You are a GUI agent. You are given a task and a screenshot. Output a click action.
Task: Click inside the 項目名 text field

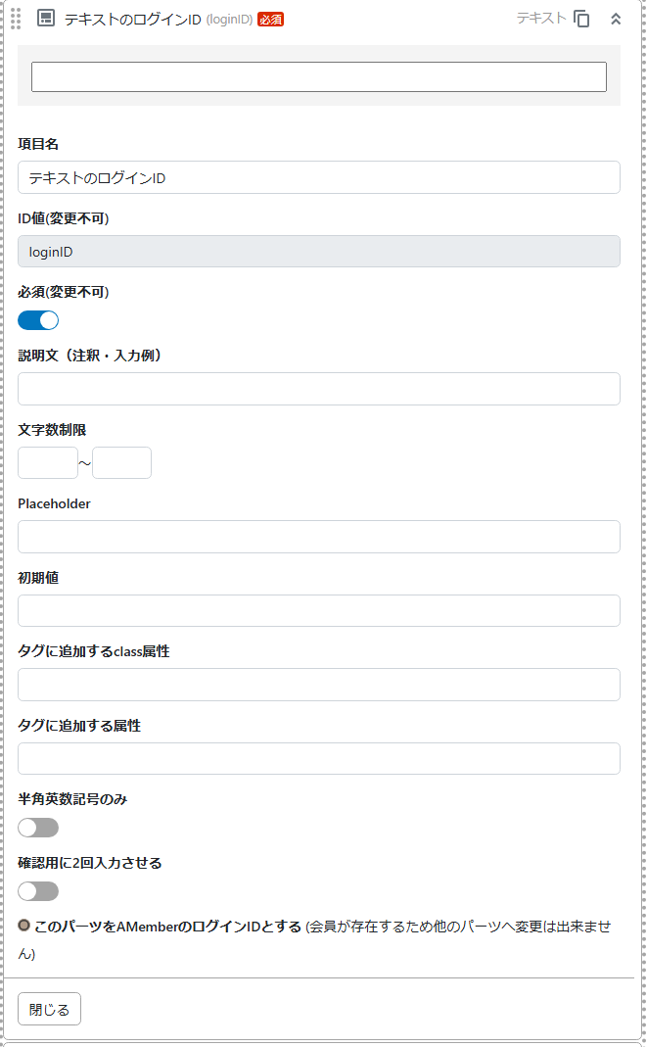318,177
